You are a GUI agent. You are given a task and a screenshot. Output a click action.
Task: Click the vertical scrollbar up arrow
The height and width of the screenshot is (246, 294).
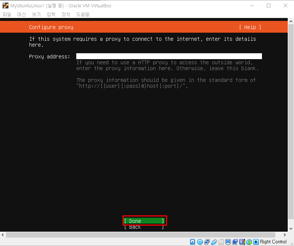[291, 21]
